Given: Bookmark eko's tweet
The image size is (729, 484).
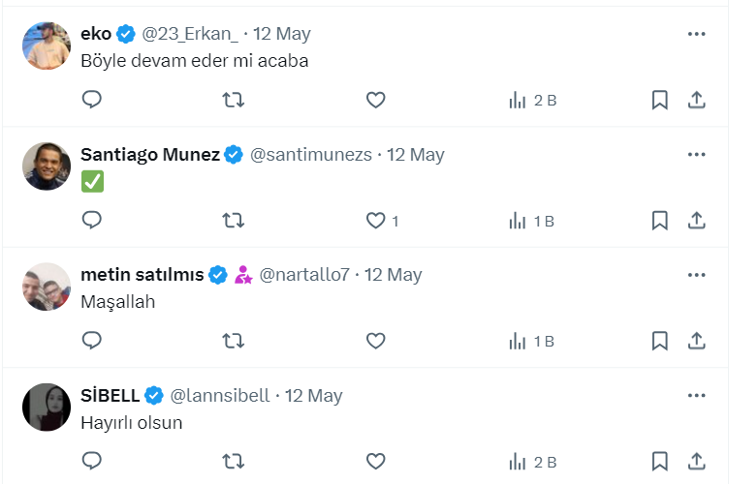Looking at the screenshot, I should click(x=659, y=100).
